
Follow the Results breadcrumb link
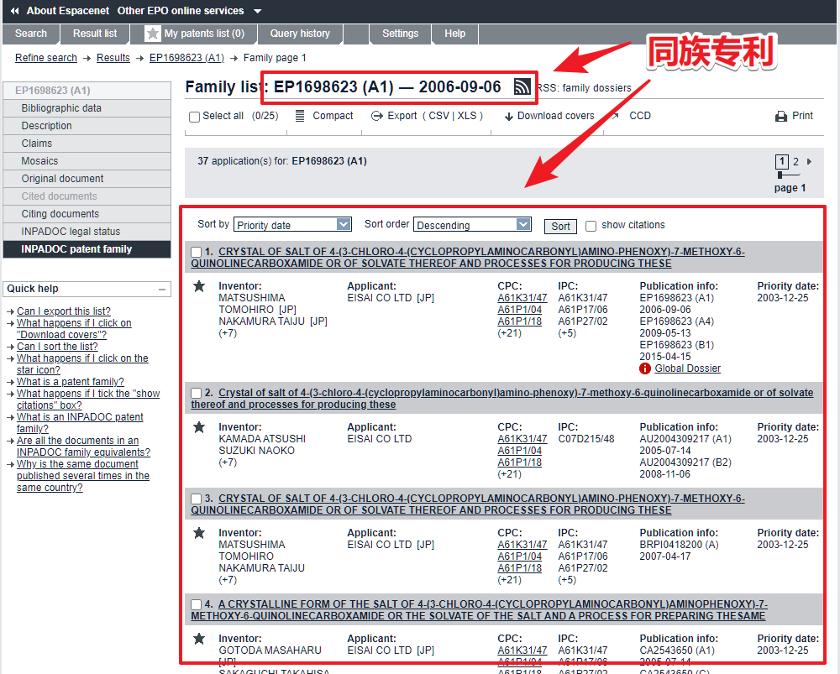coord(113,58)
